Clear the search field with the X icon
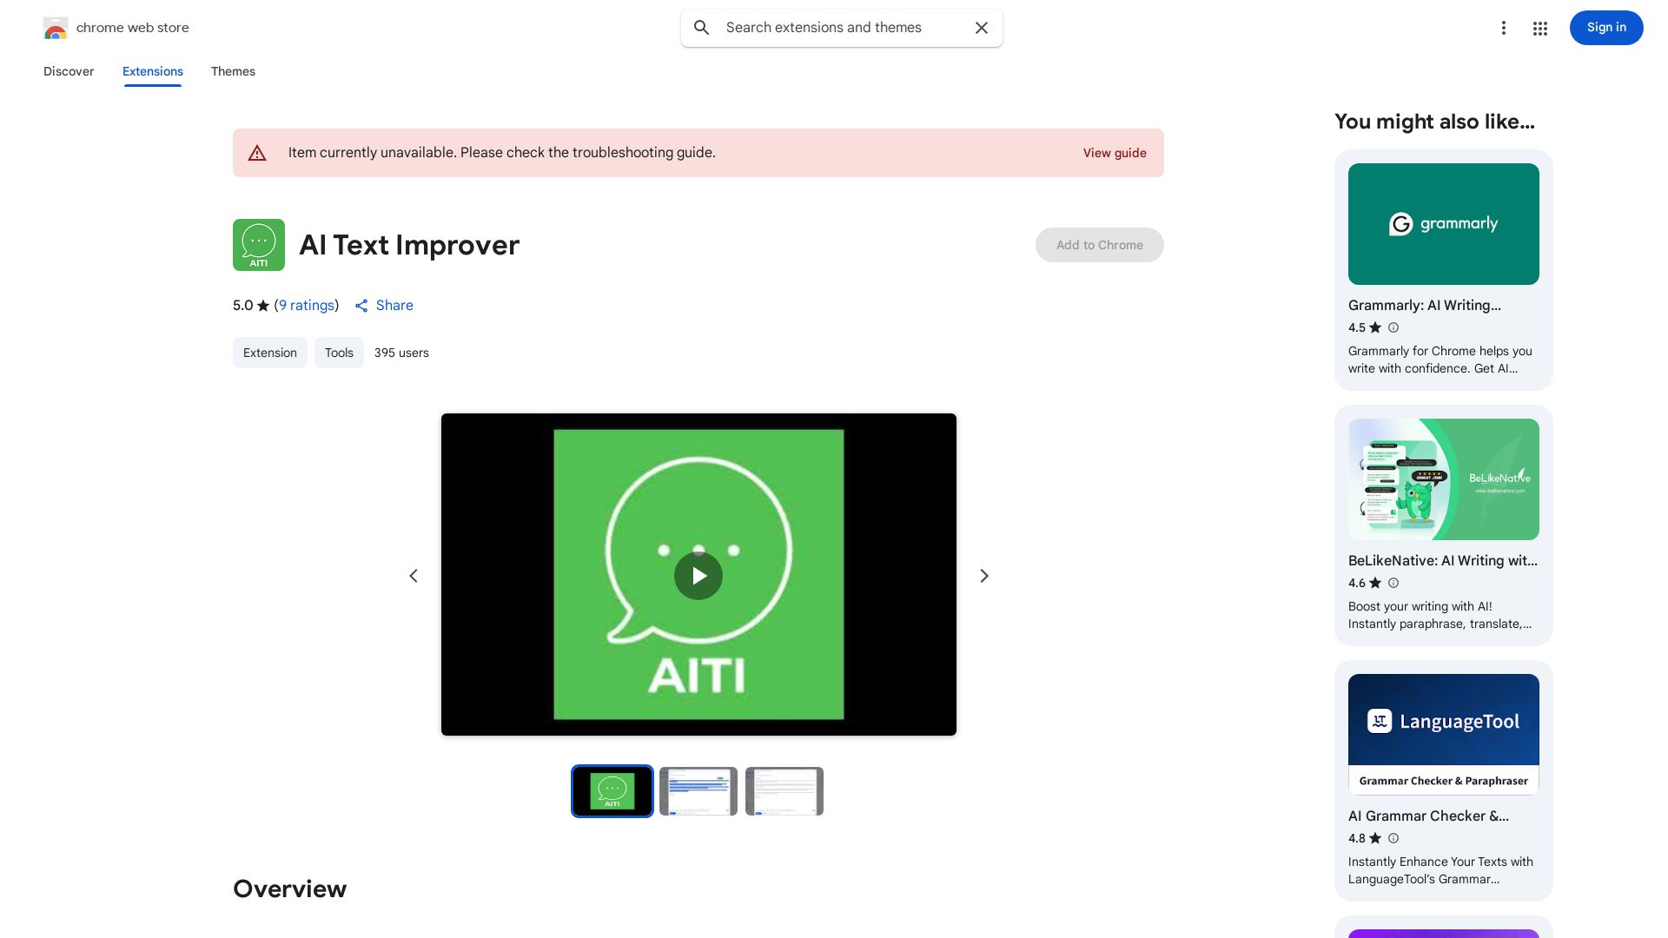The width and height of the screenshot is (1668, 938). point(982,28)
